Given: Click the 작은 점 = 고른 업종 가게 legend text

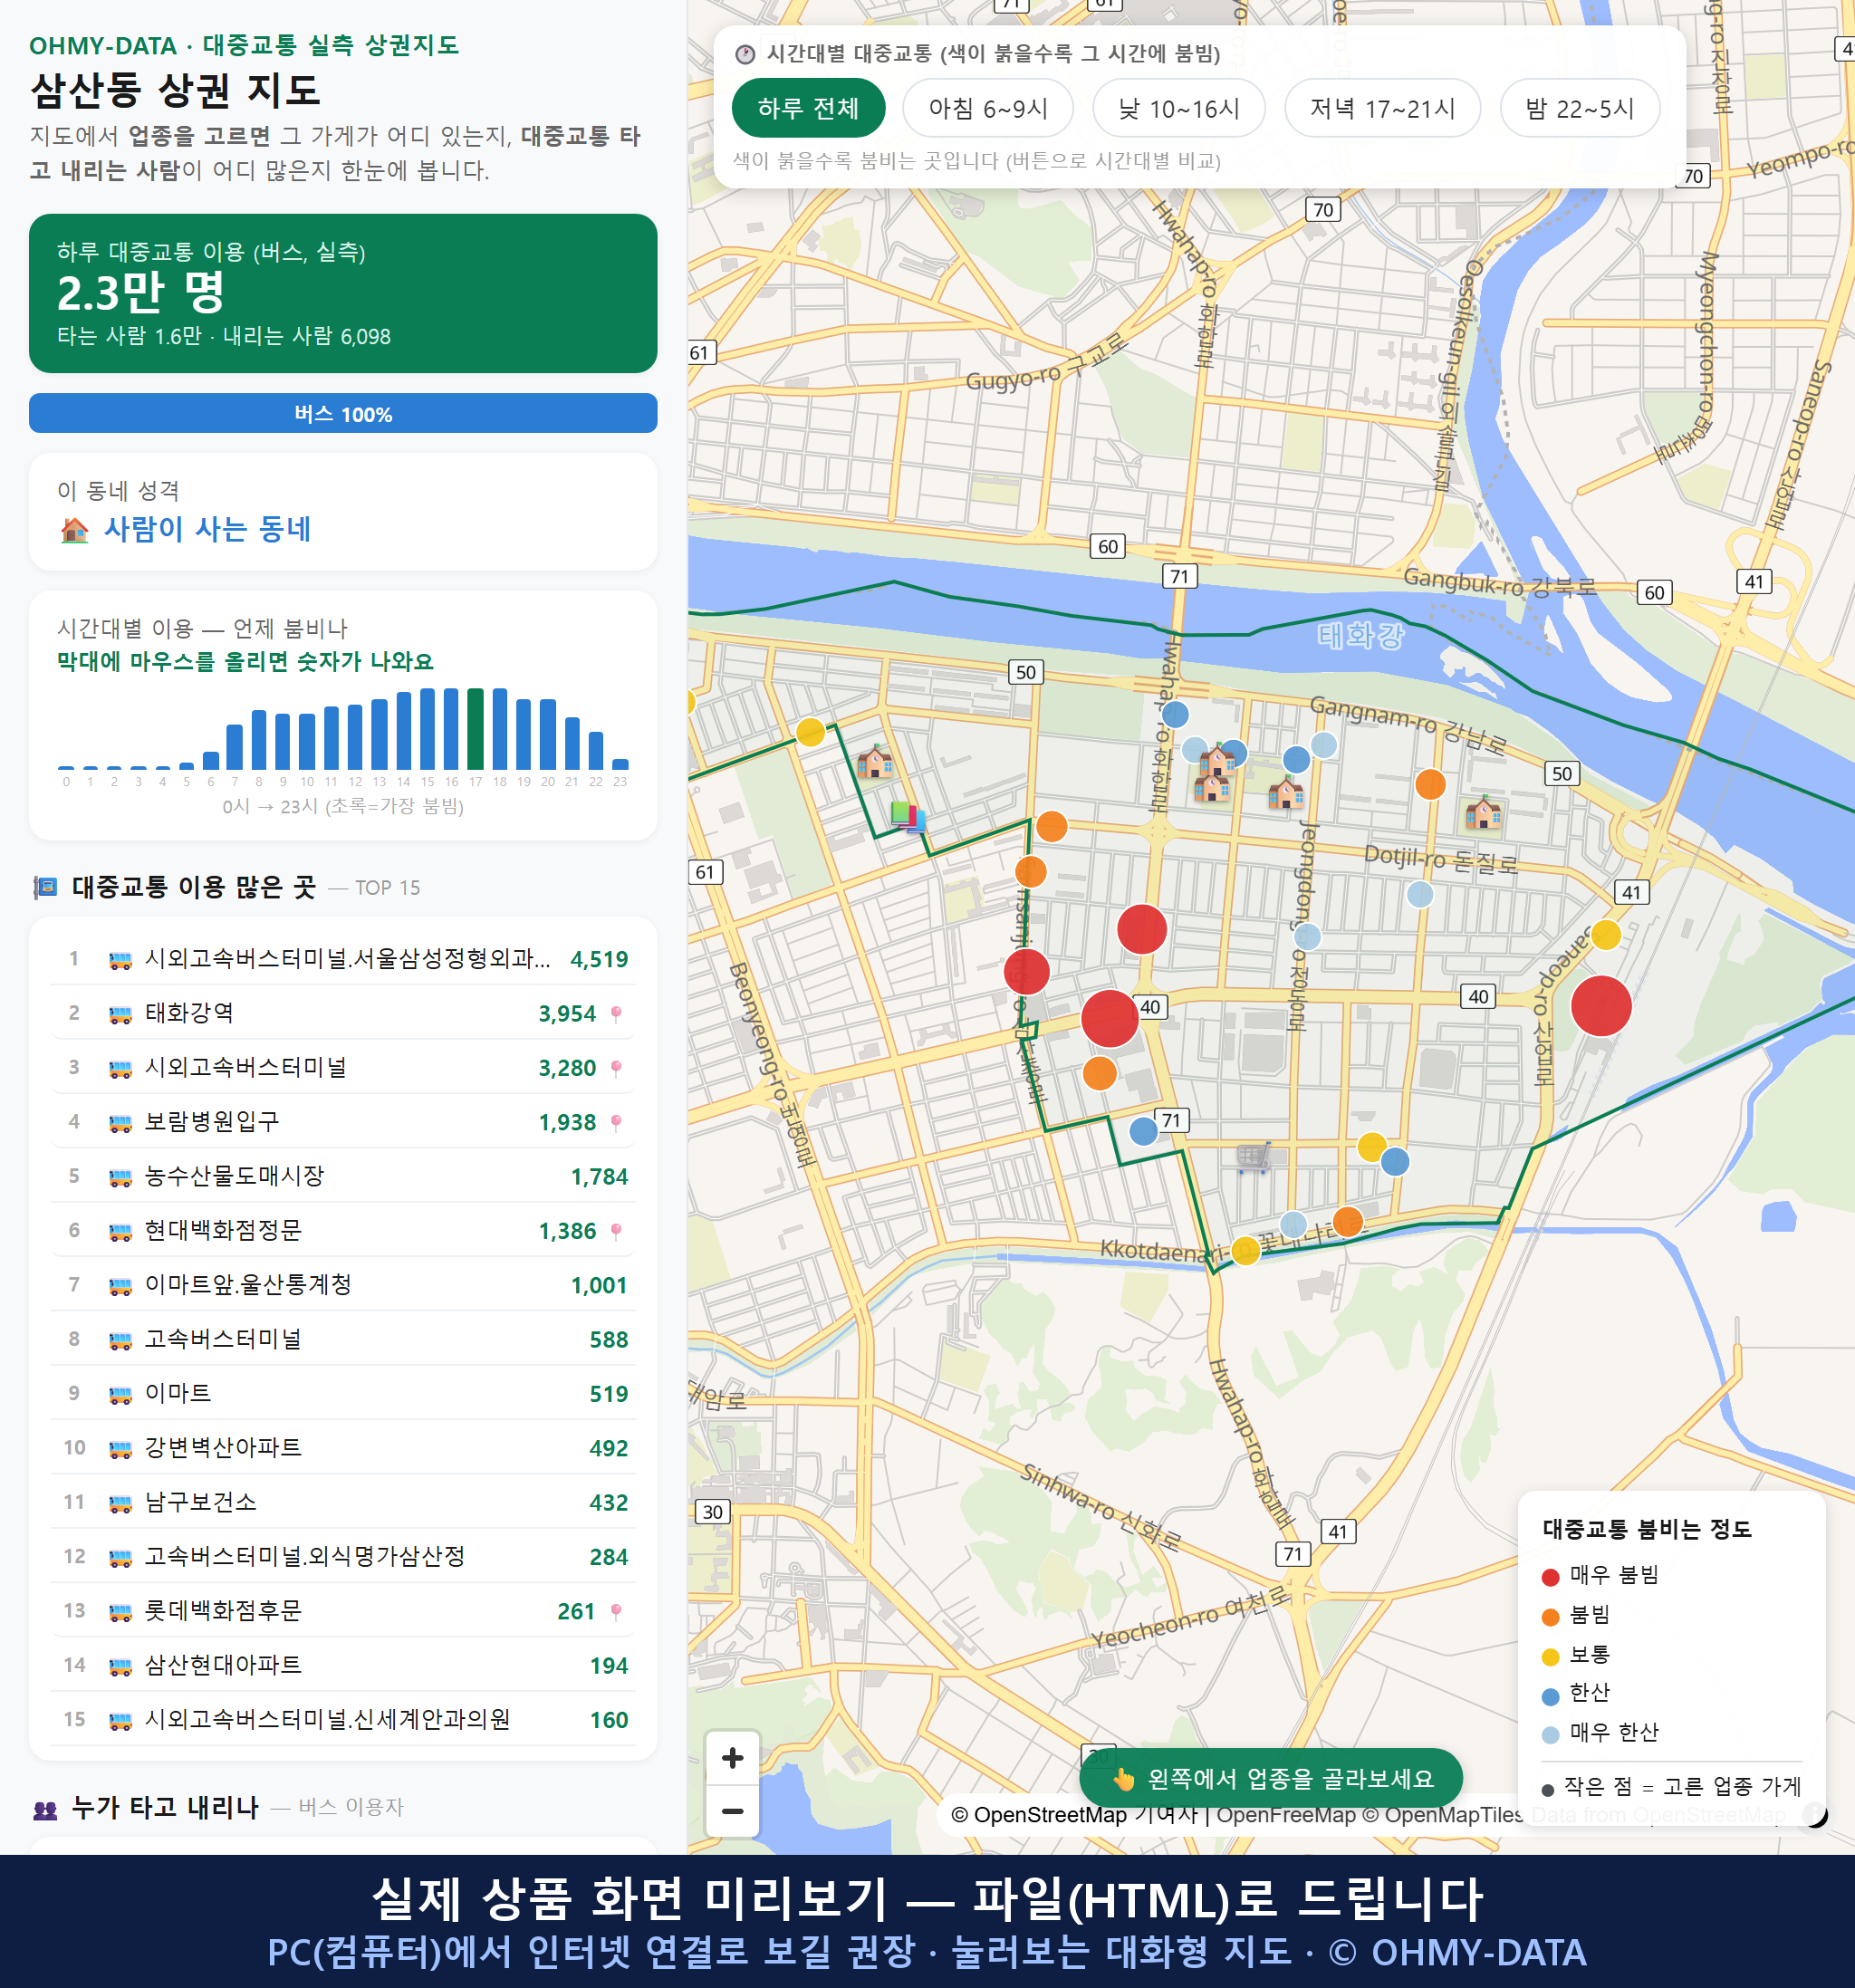Looking at the screenshot, I should [x=1682, y=1786].
